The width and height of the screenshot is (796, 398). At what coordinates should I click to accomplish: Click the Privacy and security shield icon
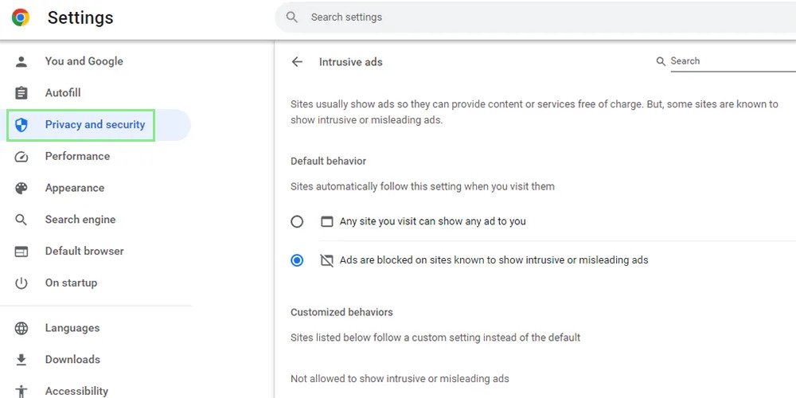click(x=21, y=125)
